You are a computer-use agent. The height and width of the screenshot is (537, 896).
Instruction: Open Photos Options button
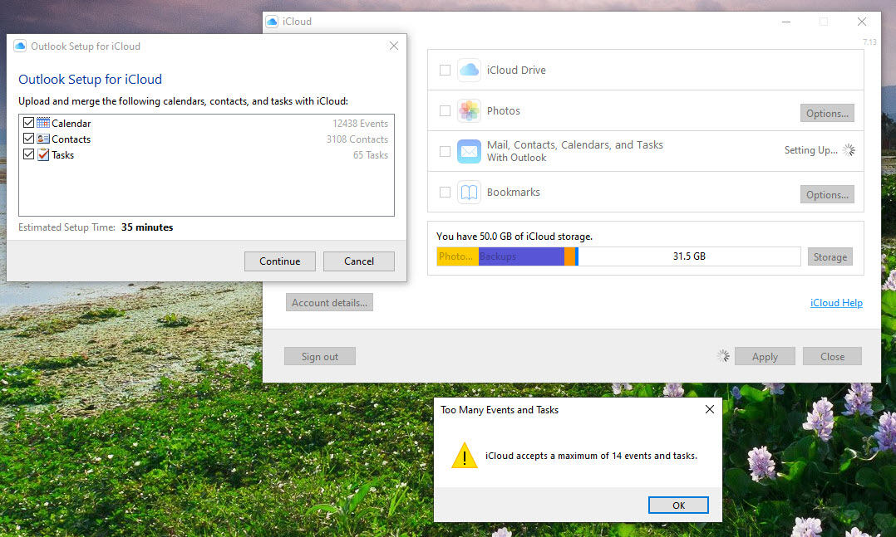[827, 113]
